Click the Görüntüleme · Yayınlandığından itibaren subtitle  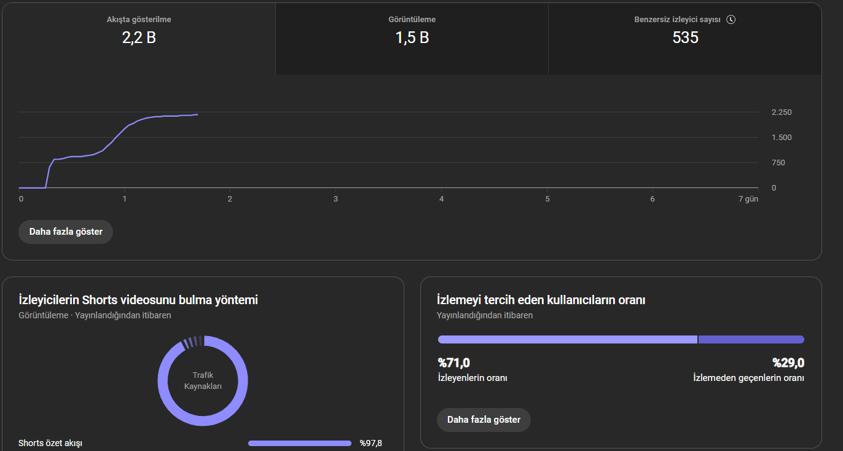pyautogui.click(x=95, y=315)
